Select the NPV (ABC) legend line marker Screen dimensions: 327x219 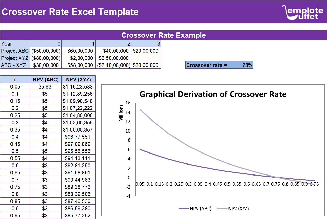pos(184,209)
